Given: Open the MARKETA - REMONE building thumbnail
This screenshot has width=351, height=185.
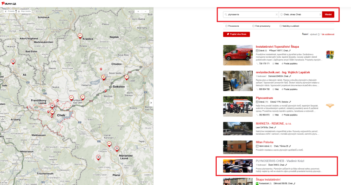Looking at the screenshot, I should pyautogui.click(x=238, y=129).
